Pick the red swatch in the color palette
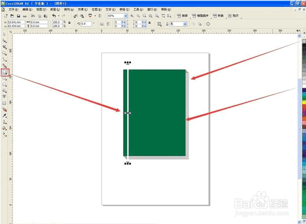Screen dimensions: 306x224 [x=304, y=107]
